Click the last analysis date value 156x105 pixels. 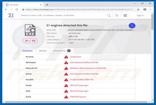pyautogui.click(x=82, y=40)
